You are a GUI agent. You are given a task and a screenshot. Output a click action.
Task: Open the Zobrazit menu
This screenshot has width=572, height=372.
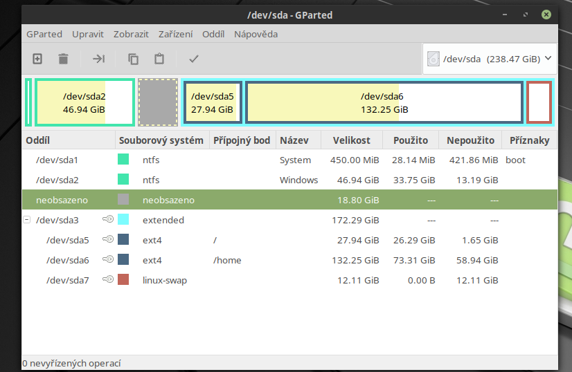(x=131, y=34)
